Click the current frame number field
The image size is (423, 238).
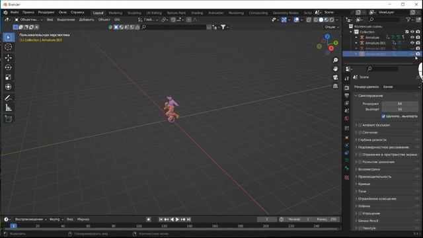267,219
